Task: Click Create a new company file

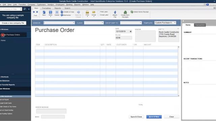Action: [13, 23]
